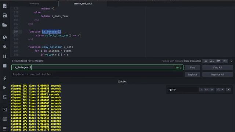Focus the REPL search field containing guro
Image resolution: width=235 pixels, height=132 pixels.
[x=182, y=89]
